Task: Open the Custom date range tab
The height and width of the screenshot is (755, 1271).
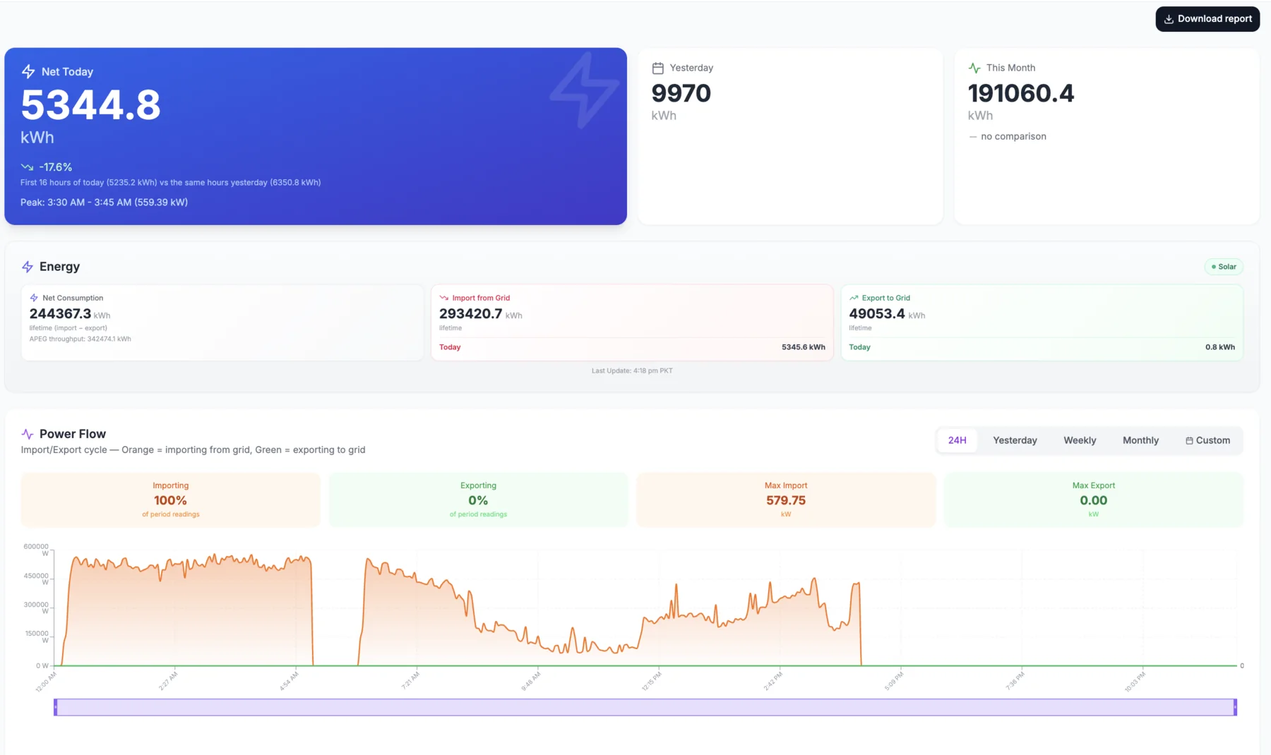Action: coord(1207,440)
